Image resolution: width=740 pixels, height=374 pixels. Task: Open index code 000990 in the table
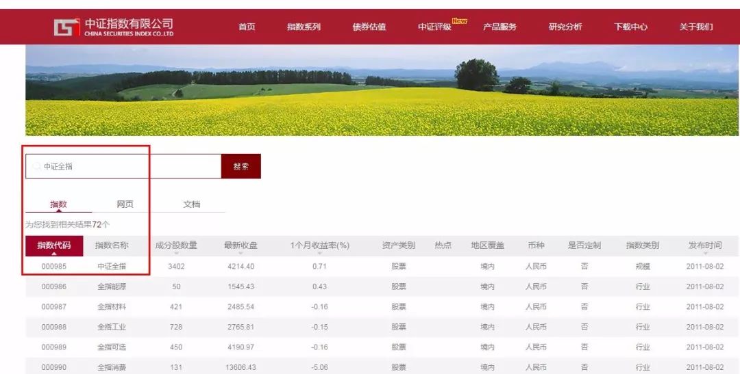tap(54, 367)
